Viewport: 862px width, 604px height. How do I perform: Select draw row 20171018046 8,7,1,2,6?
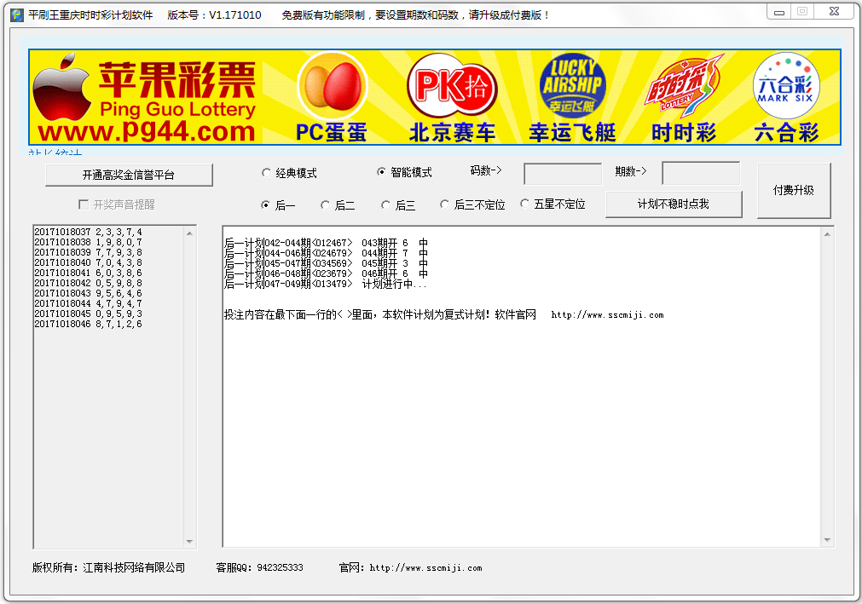point(88,324)
